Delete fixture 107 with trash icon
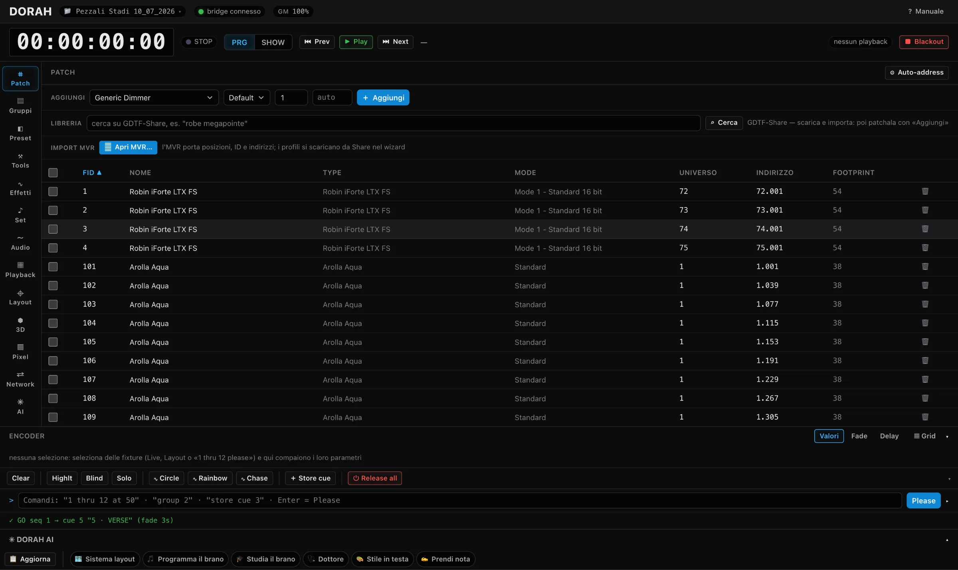 [x=925, y=379]
